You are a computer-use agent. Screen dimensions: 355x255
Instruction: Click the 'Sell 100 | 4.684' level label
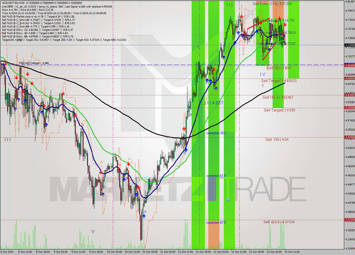coord(279,68)
